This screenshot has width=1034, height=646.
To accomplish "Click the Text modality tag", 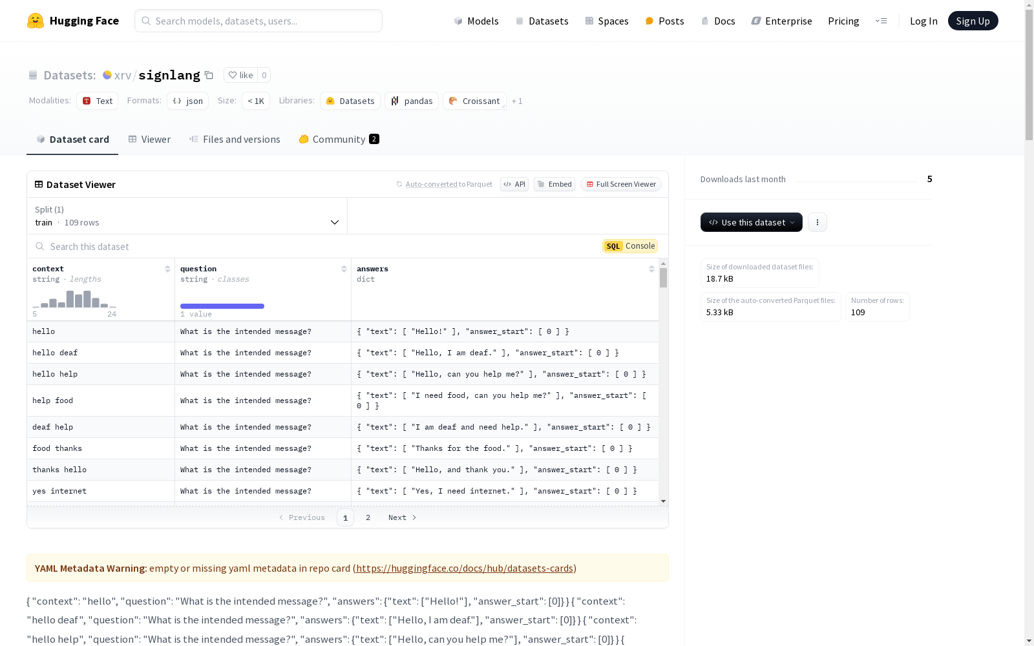I will (x=98, y=101).
